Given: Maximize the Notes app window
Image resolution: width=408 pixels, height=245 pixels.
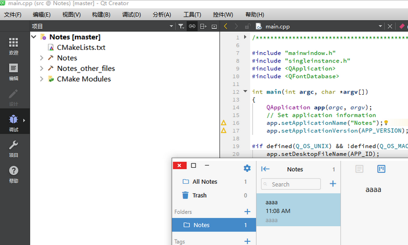Looking at the screenshot, I should (x=193, y=166).
